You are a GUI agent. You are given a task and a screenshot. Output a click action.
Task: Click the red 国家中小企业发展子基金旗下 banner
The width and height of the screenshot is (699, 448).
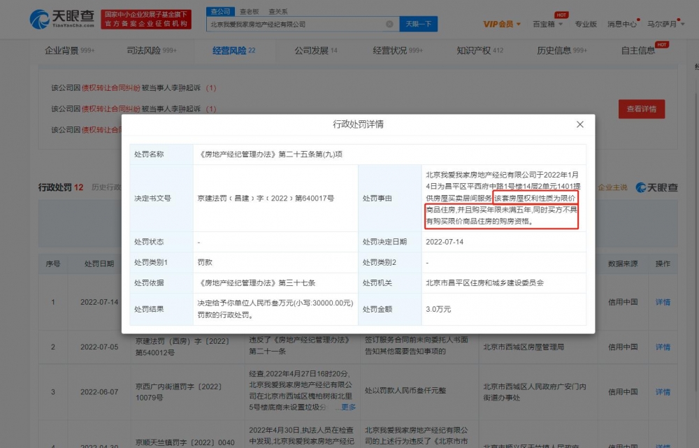point(146,20)
